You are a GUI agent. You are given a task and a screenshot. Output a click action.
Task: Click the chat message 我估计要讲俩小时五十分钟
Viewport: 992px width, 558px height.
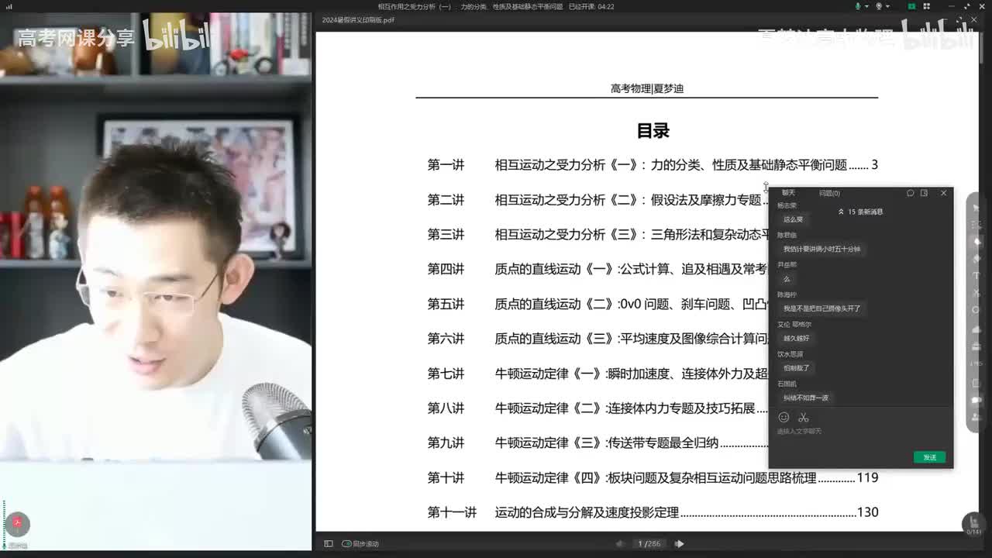pos(821,250)
